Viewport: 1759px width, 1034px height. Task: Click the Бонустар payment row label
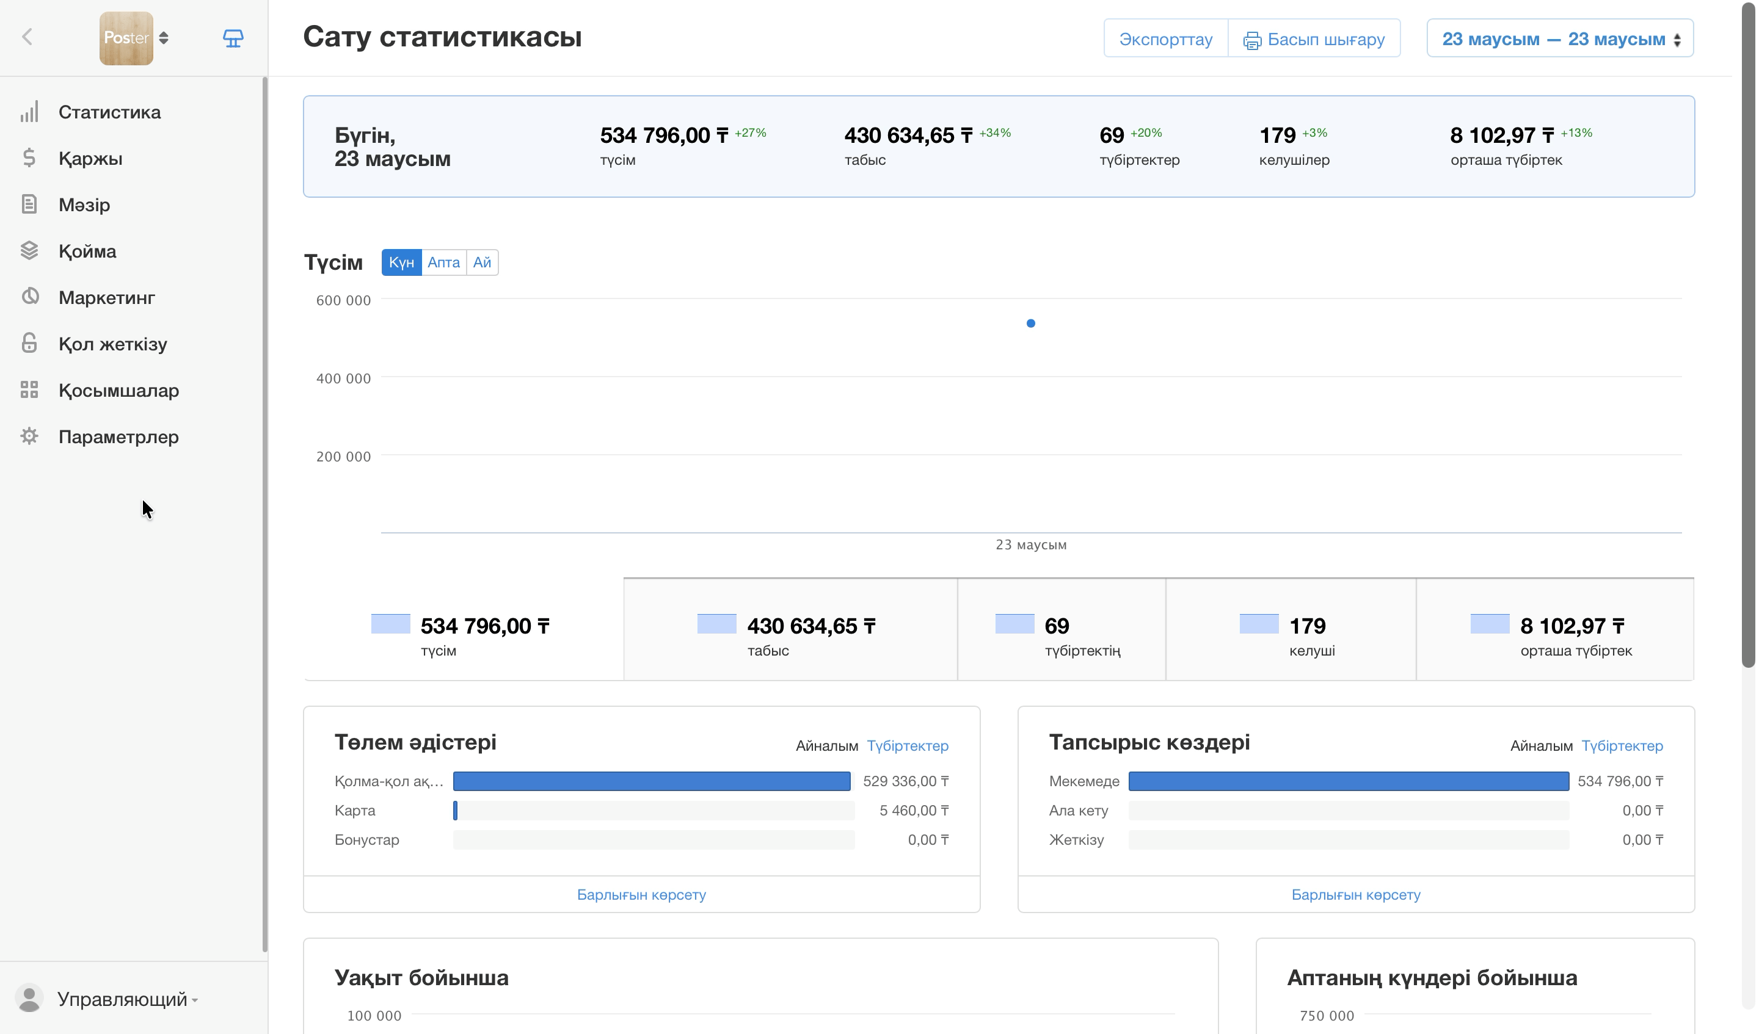click(367, 840)
